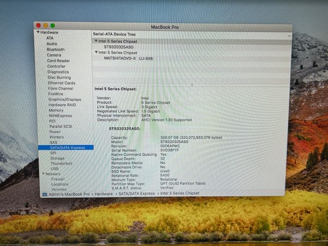Collapse the Network section triangle
Screen dimensions: 328x246
point(43,174)
